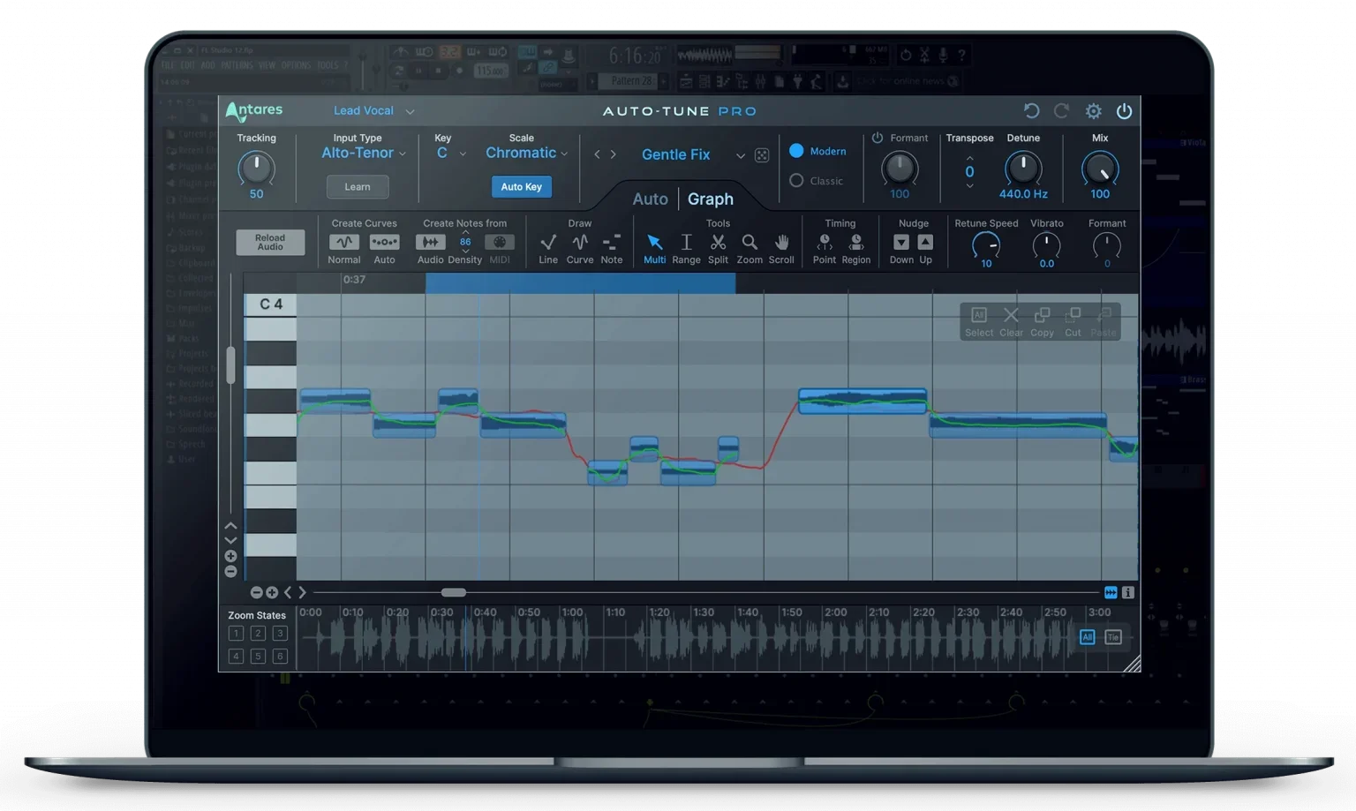Expand the Gentle Fix preset list
This screenshot has width=1356, height=811.
741,156
